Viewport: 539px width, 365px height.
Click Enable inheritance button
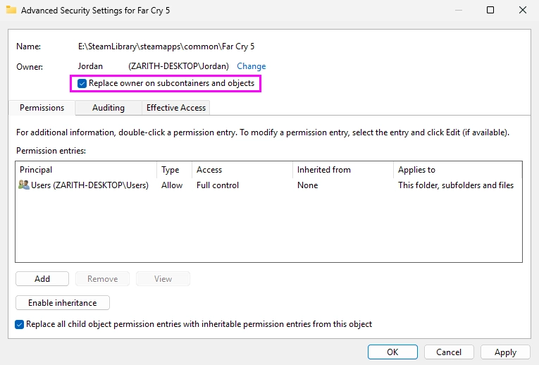pos(63,303)
